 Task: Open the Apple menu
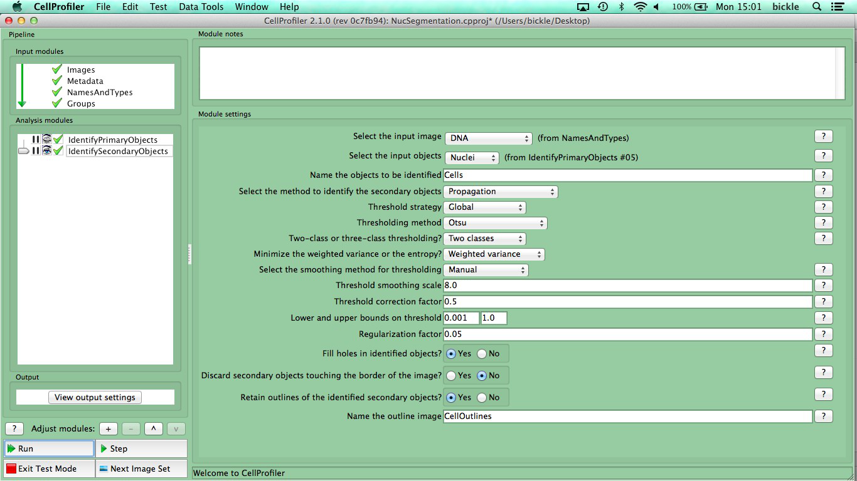coord(17,7)
